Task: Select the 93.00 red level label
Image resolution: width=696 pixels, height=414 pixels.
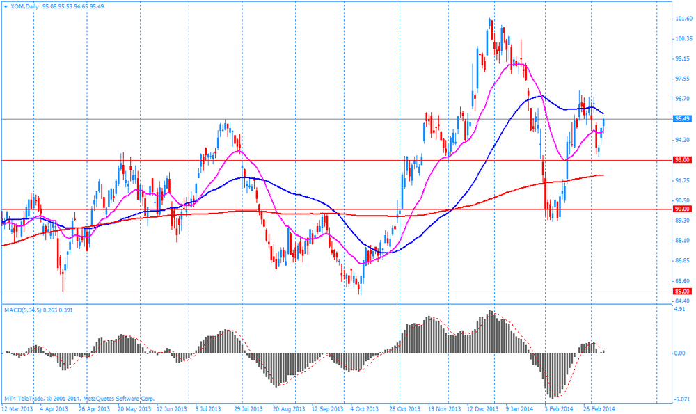Action: pos(682,160)
